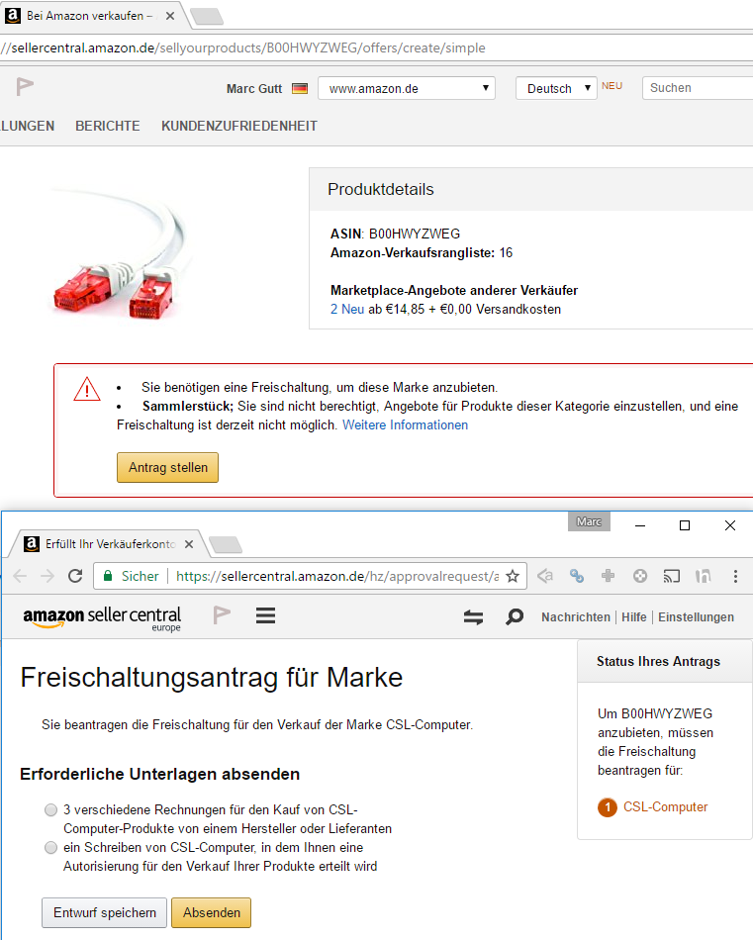Click the red warning triangle icon
The image size is (753, 940).
(x=87, y=389)
